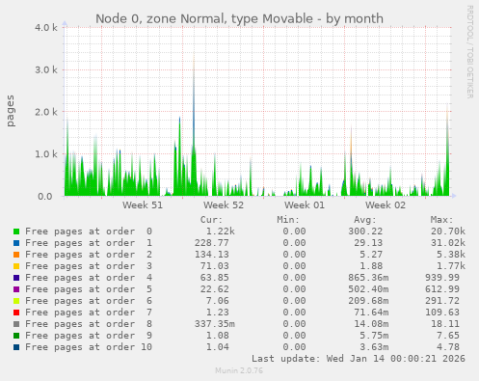Click the '1.0 k' y-axis label
Viewport: 479px width, 381px height.
(x=46, y=154)
